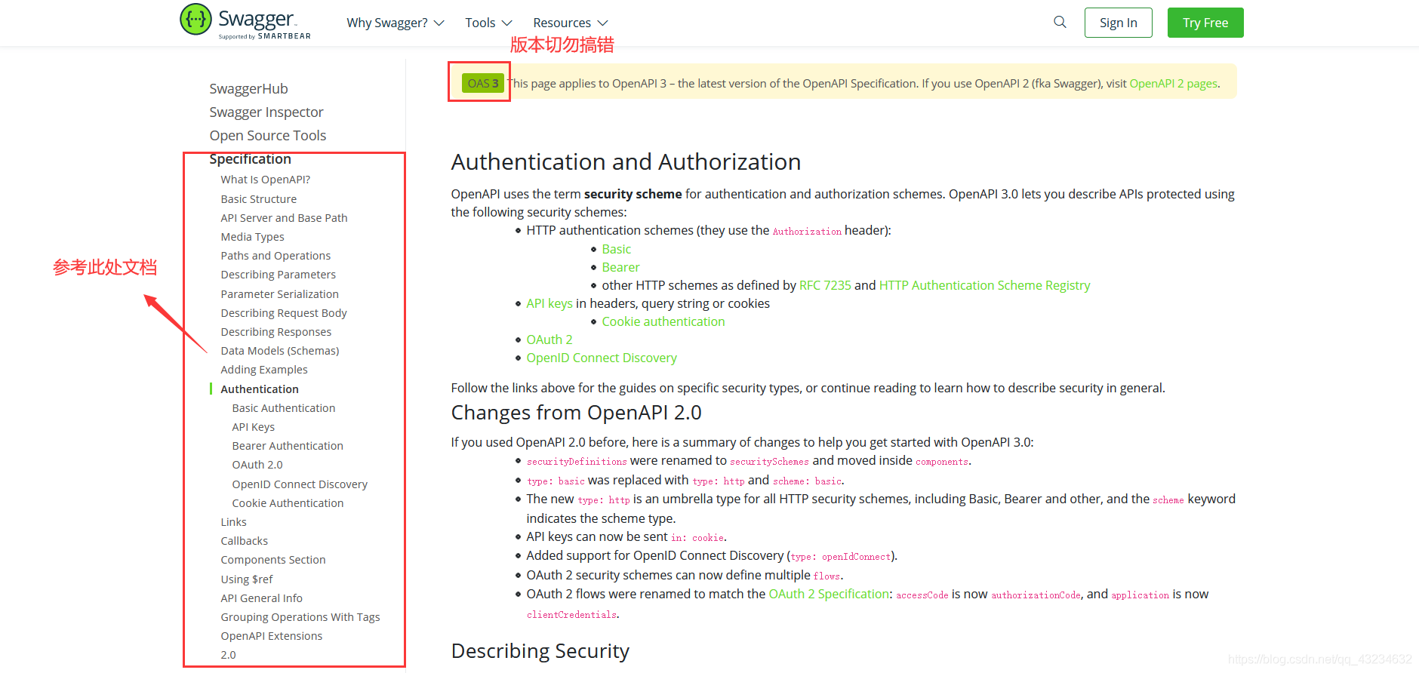The image size is (1419, 673).
Task: Open Describing Parameters page
Action: tap(279, 275)
